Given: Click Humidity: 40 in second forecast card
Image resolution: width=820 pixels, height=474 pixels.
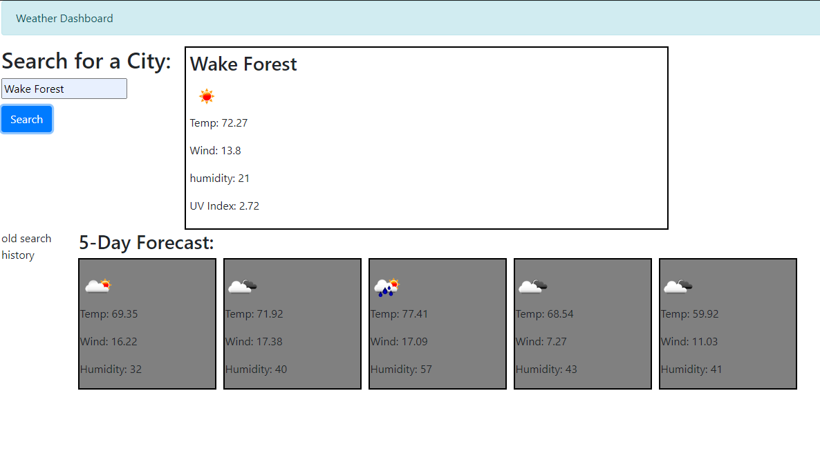Looking at the screenshot, I should tap(257, 370).
